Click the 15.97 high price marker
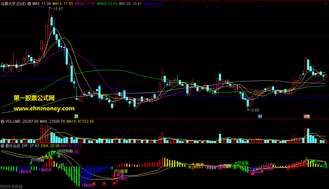Screen dimensions: 329x189 pos(58,9)
